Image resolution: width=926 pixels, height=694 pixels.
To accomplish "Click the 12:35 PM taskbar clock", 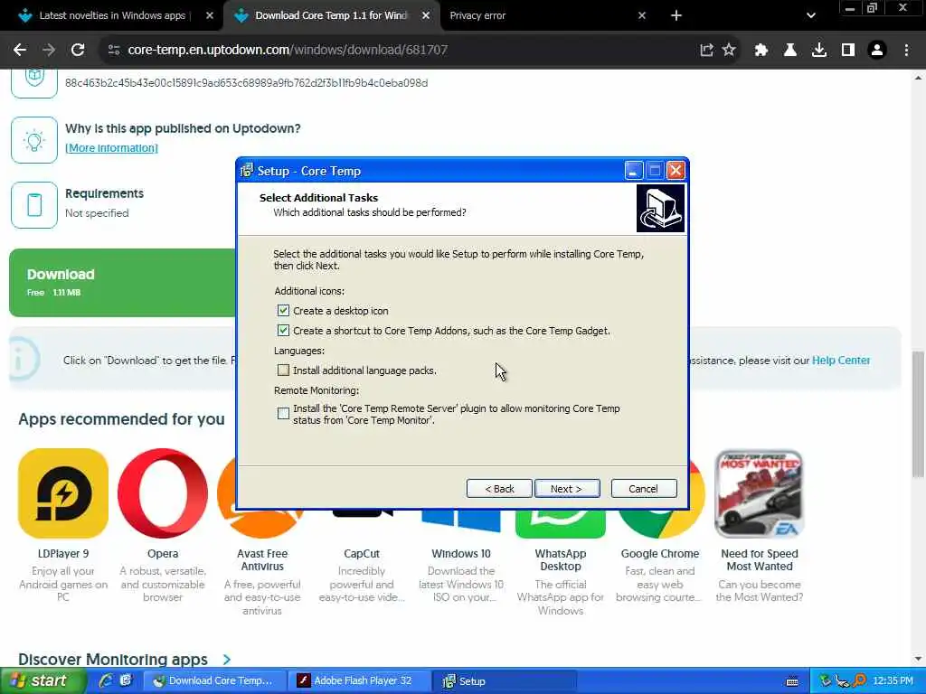I will (x=893, y=681).
